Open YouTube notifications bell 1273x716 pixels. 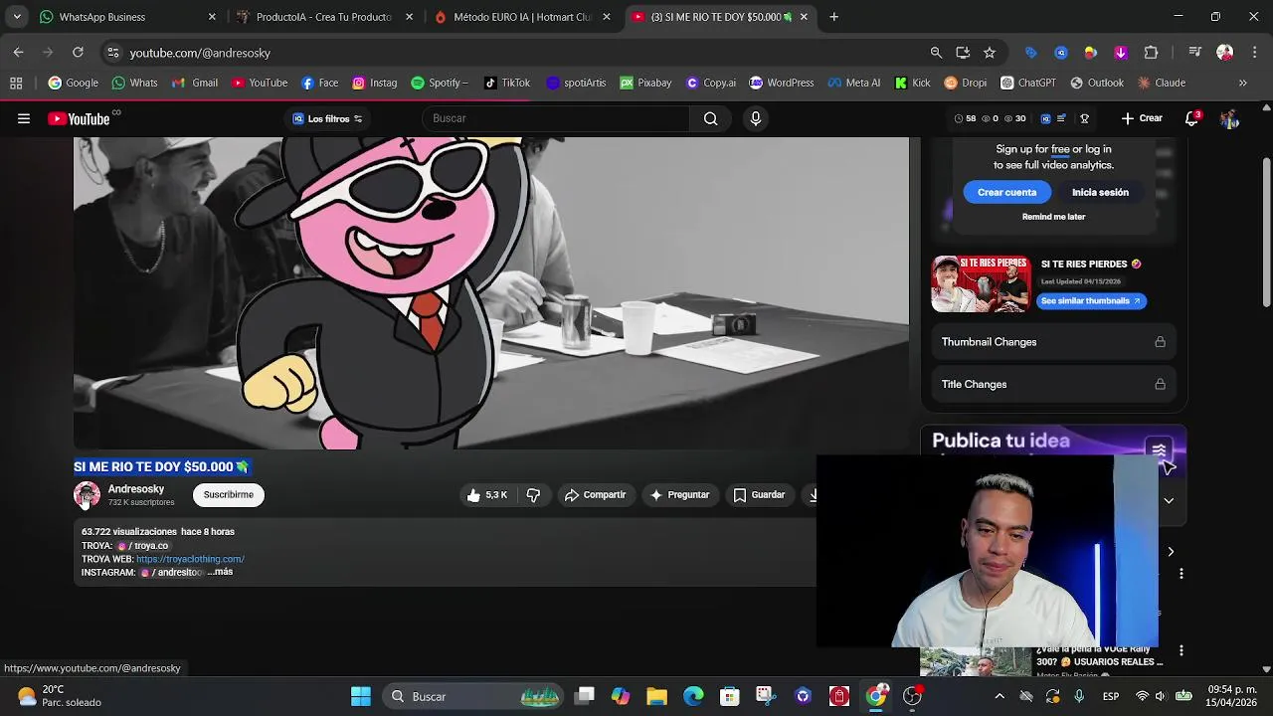tap(1191, 118)
